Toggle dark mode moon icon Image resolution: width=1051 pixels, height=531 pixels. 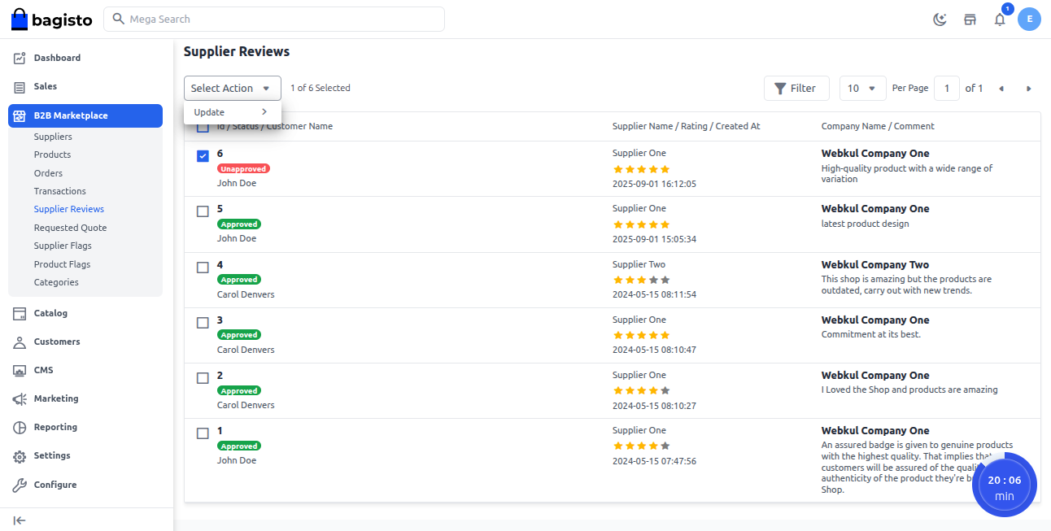point(940,20)
